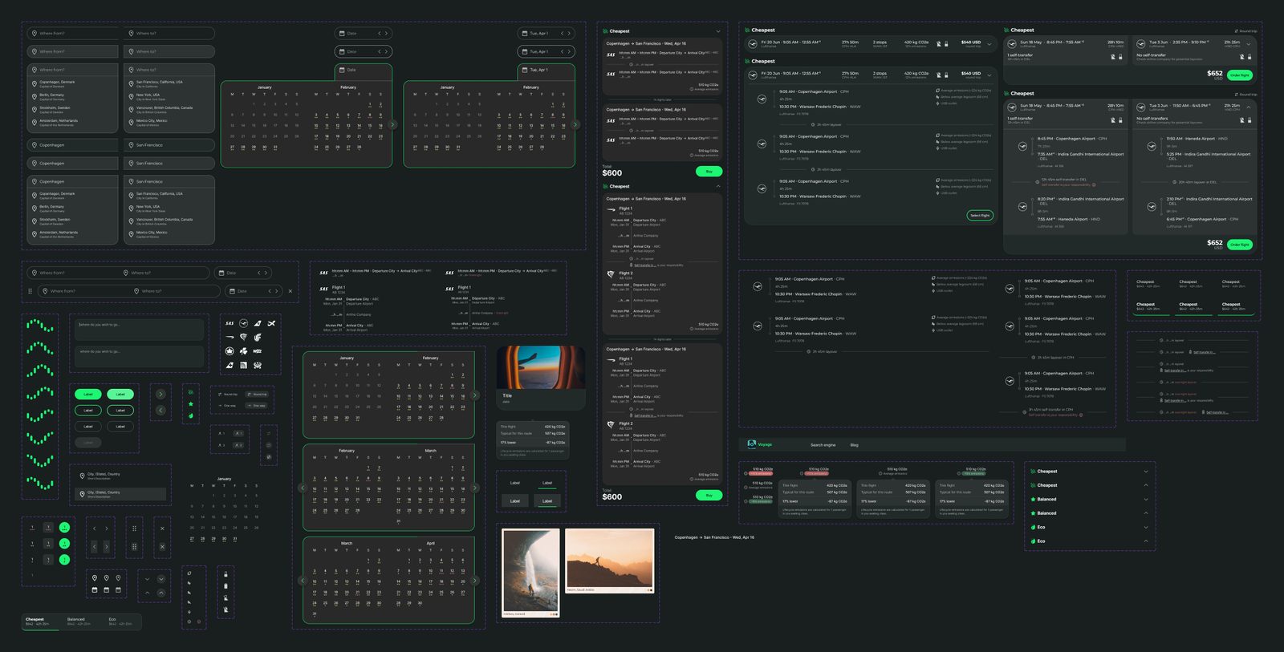This screenshot has width=1284, height=652.
Task: Click the standalone green star icon
Action: tap(191, 404)
